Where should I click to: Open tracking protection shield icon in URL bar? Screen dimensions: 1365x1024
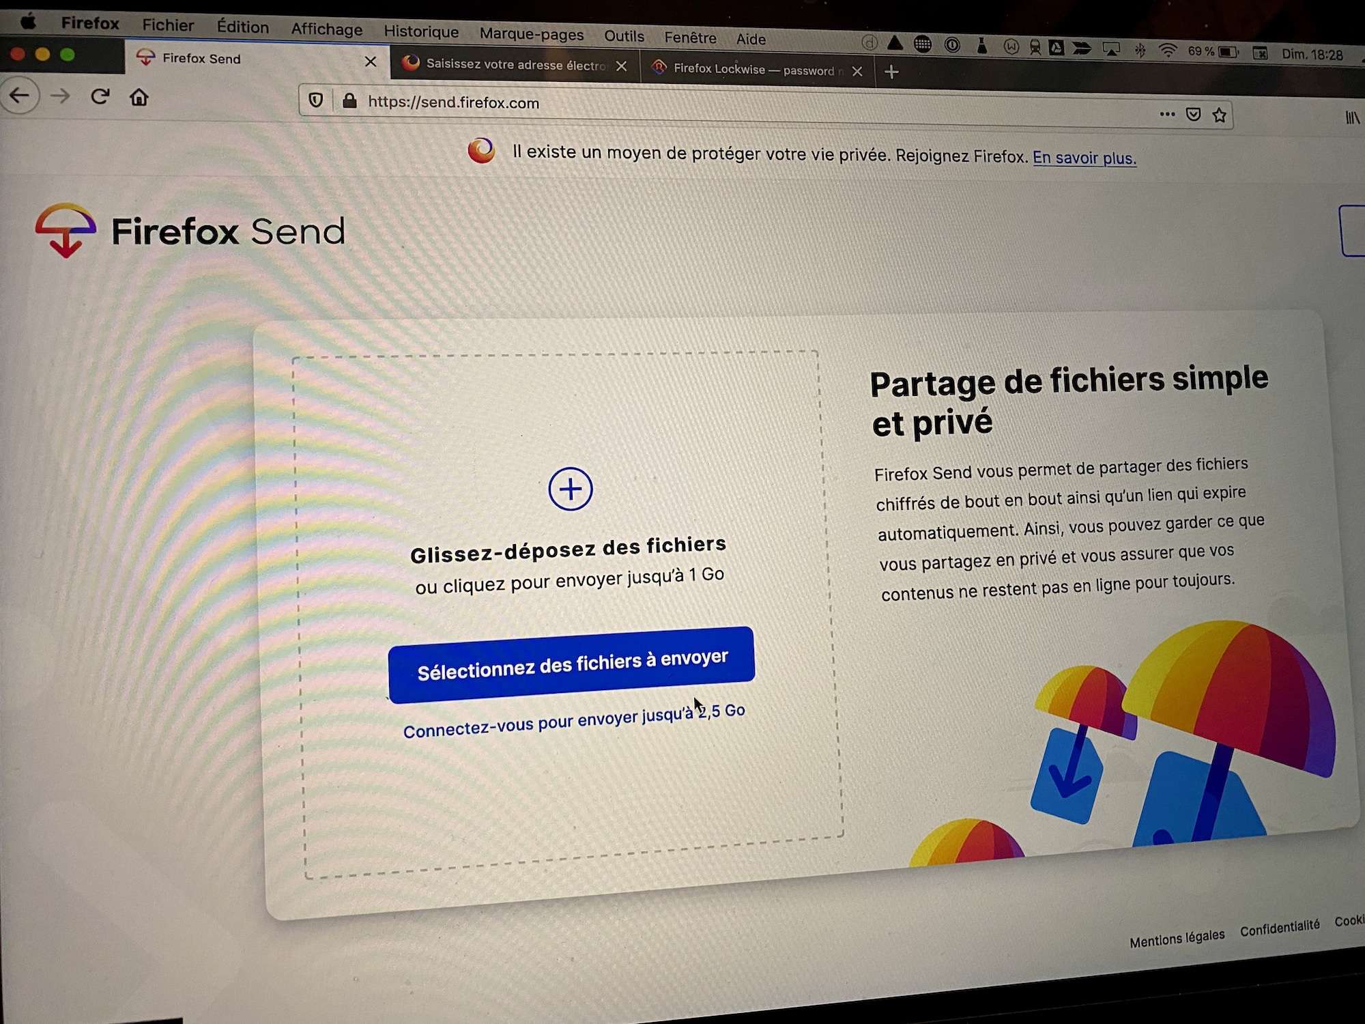(315, 100)
